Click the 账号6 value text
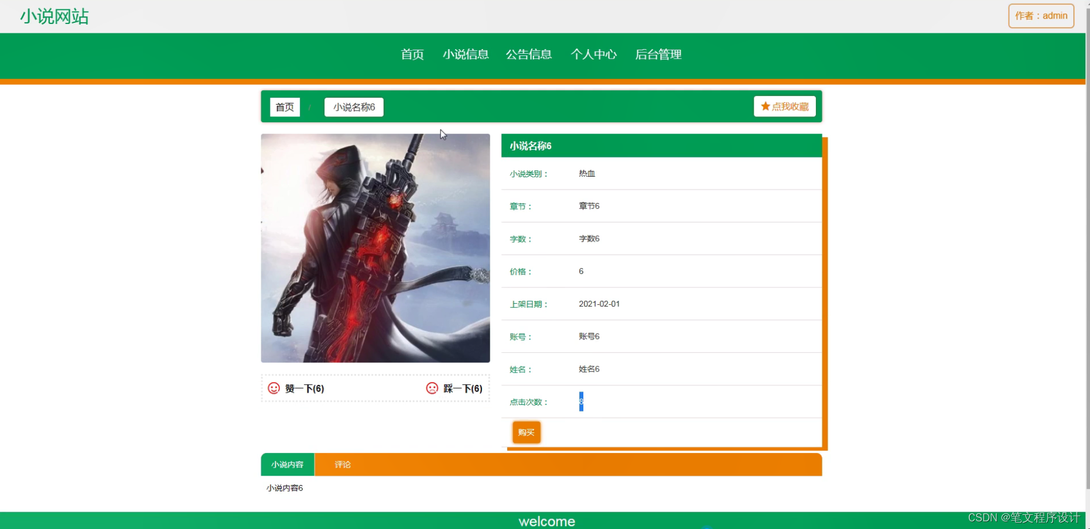 coord(589,336)
